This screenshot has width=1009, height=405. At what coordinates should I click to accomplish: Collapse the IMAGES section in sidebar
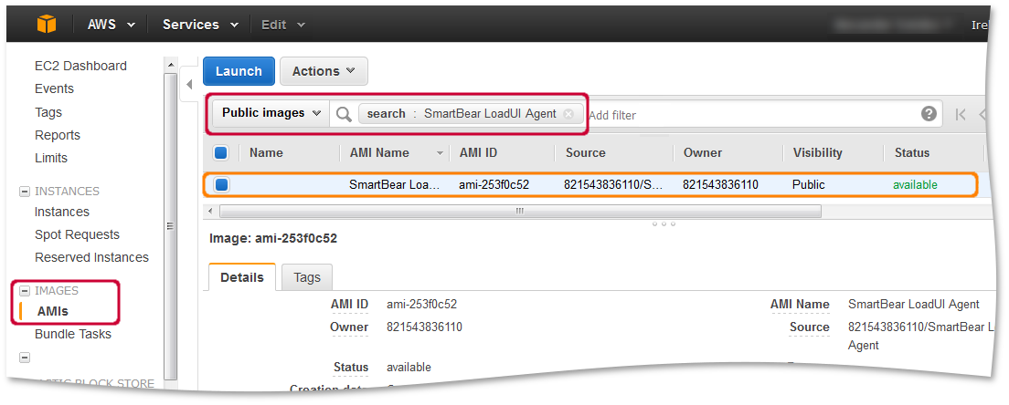(x=25, y=291)
